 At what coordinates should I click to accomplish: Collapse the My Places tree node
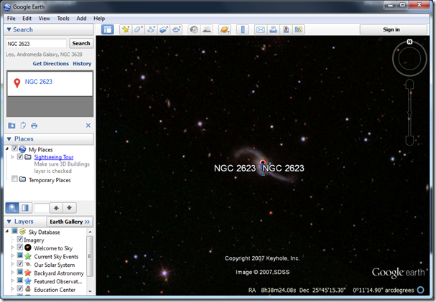7,149
